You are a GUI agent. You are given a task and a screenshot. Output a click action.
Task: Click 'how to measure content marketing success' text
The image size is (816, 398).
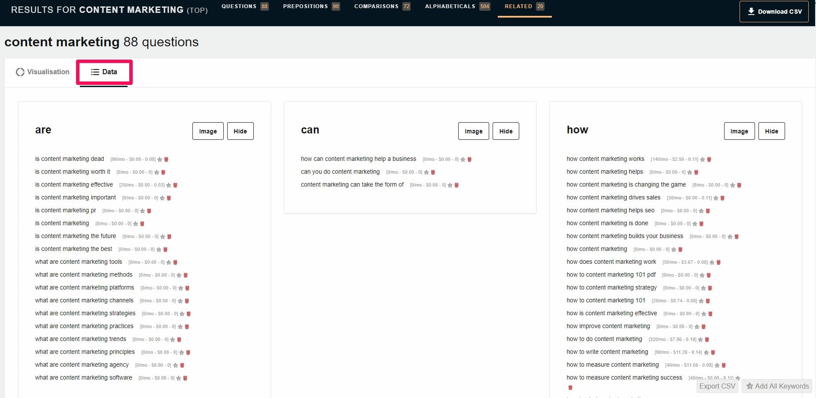(624, 377)
